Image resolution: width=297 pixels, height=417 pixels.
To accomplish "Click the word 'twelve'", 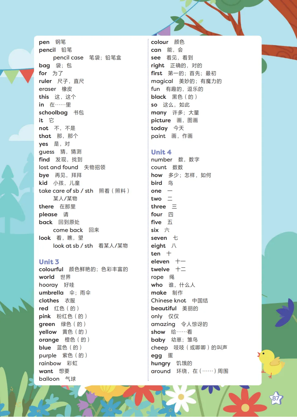I will 160,269.
